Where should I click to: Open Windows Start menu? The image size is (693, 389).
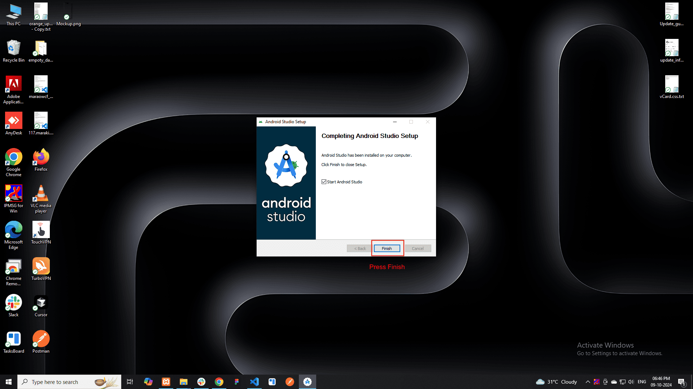(9, 382)
